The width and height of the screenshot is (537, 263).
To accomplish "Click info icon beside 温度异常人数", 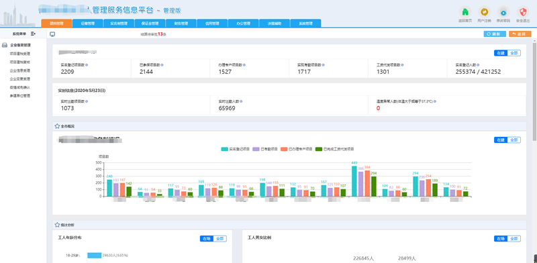I will pos(434,101).
